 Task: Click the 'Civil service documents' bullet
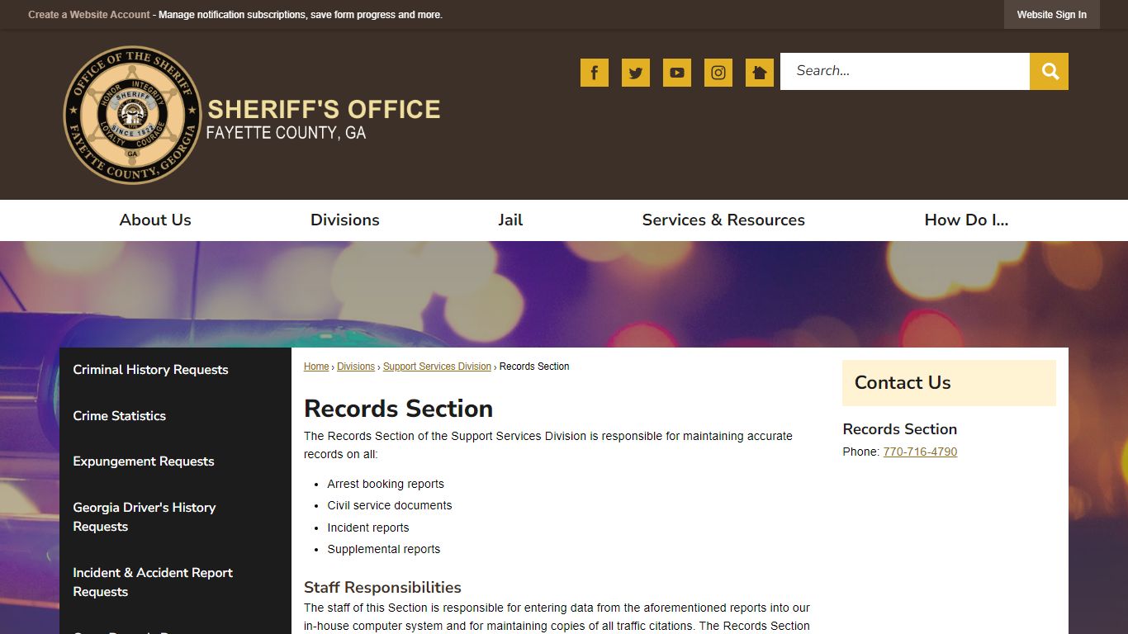click(x=390, y=505)
